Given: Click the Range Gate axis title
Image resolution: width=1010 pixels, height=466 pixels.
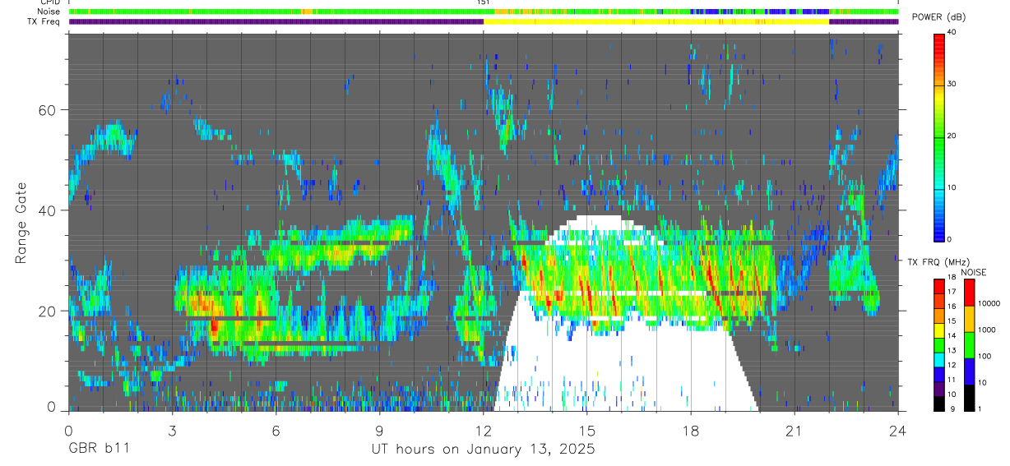Looking at the screenshot, I should (x=22, y=222).
